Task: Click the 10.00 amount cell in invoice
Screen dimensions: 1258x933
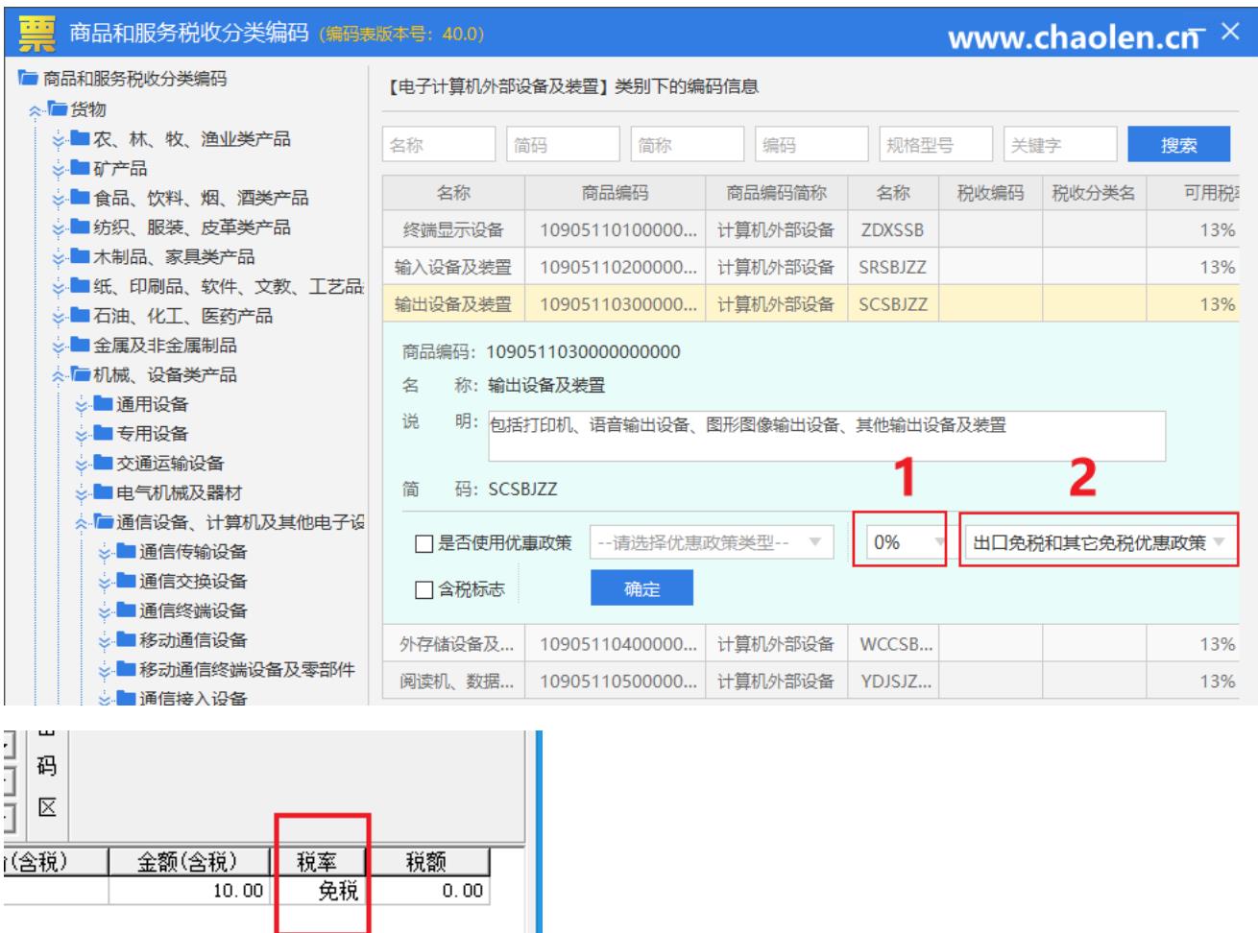Action: [x=188, y=891]
